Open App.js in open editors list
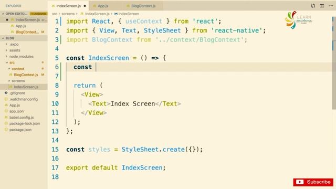The width and height of the screenshot is (336, 189). point(21,26)
